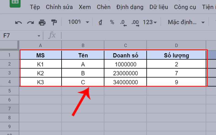
Task: Expand the Mặc định font dropdown
Action: [x=186, y=22]
